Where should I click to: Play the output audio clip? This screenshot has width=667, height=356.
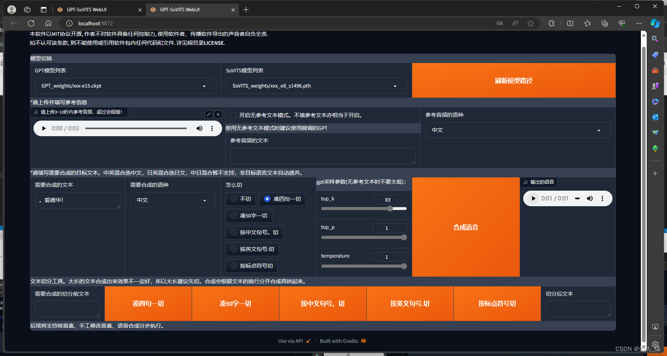point(533,198)
